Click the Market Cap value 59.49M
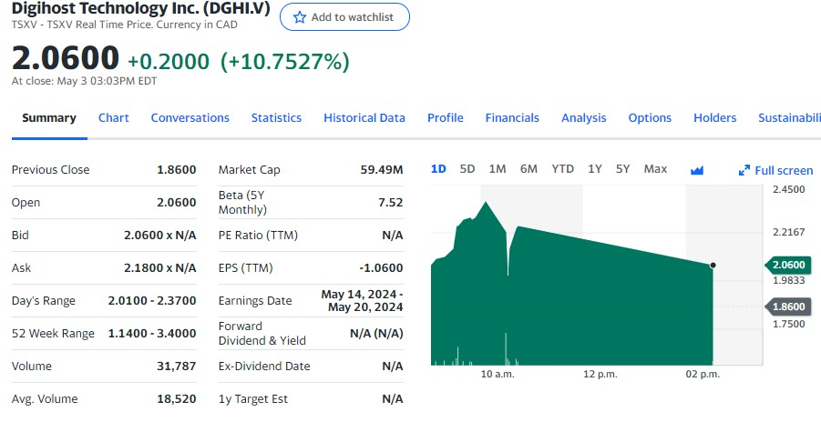 click(382, 170)
